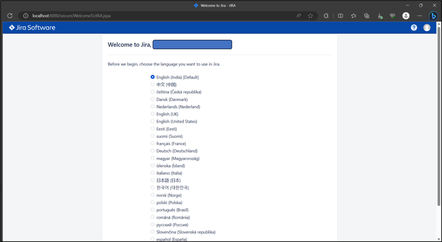
Task: Choose Deutsch (Deutschland) option
Action: coord(152,151)
